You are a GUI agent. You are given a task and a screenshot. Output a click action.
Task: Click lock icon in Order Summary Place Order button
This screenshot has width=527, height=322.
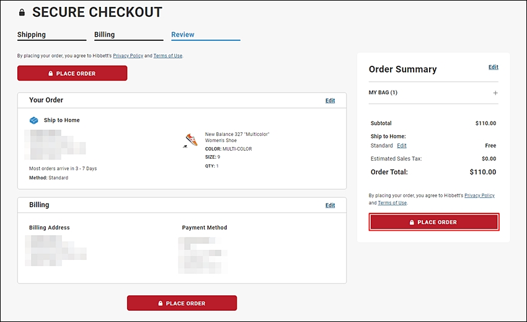coord(412,222)
